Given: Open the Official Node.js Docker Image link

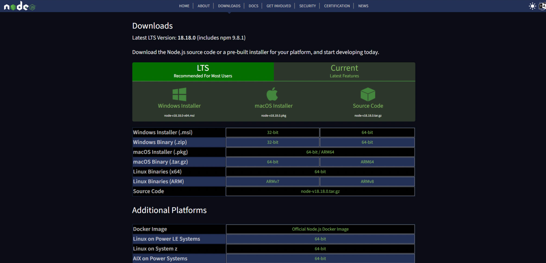Looking at the screenshot, I should (320, 229).
